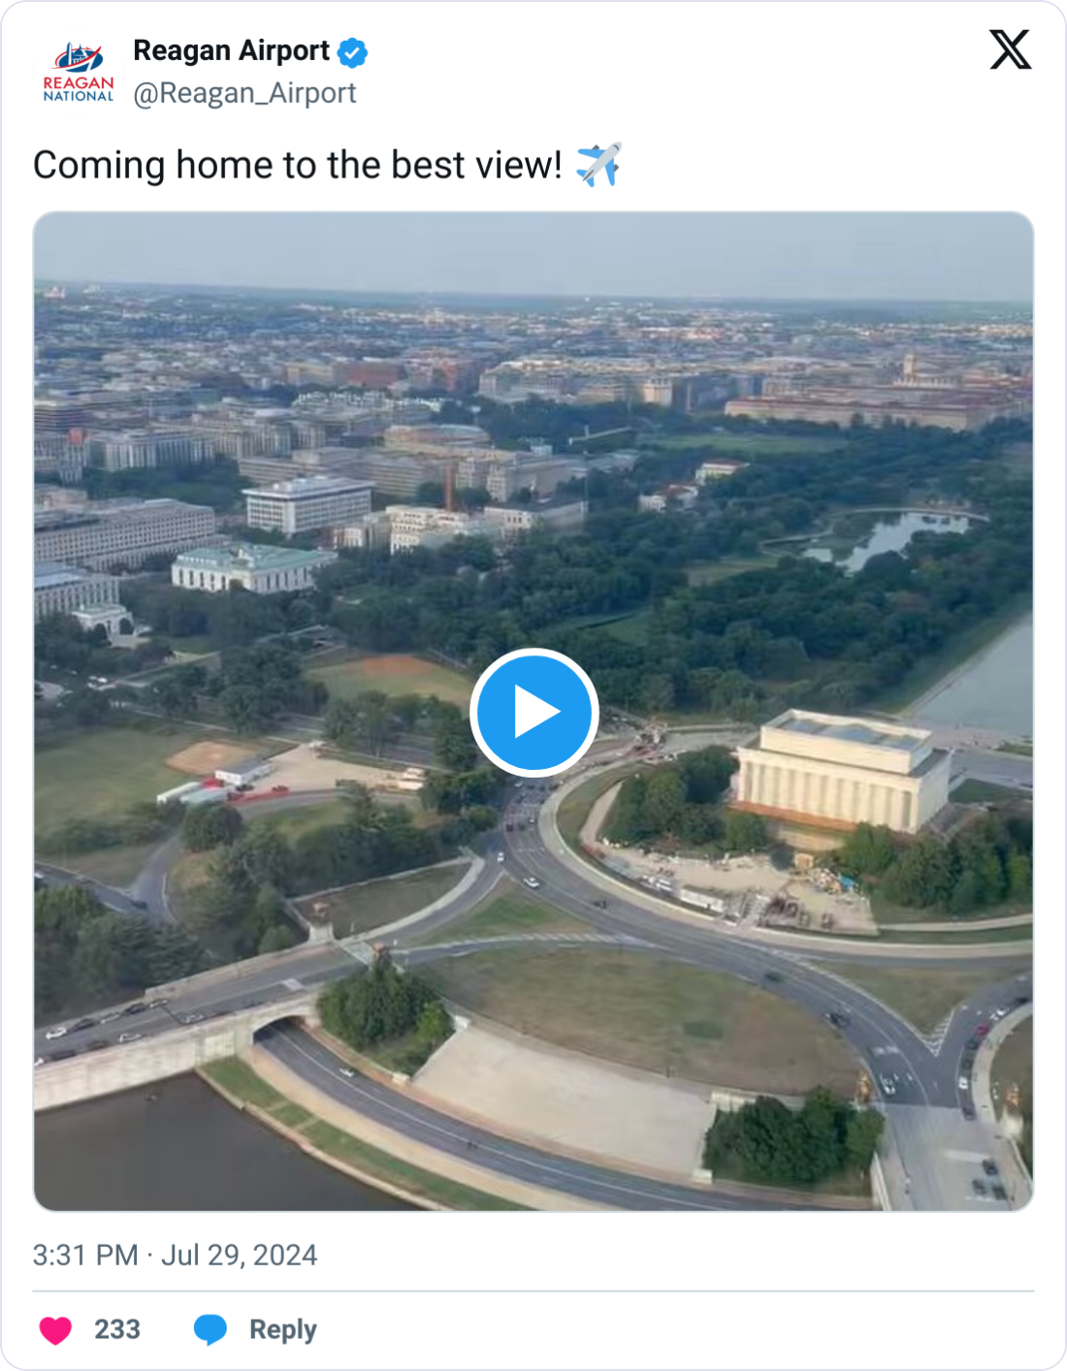
Task: Like the tweet with the heart icon
Action: 55,1329
